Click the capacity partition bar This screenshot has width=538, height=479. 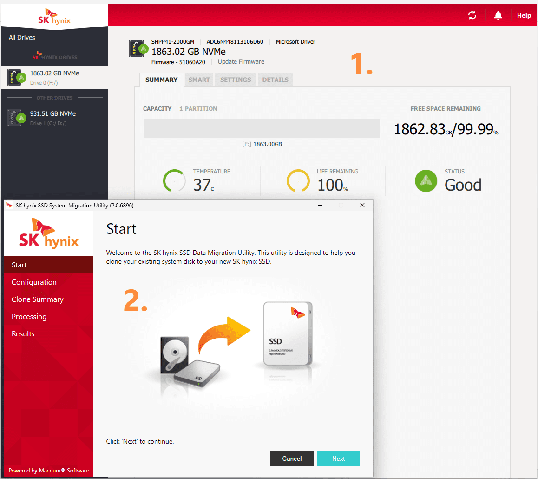262,128
